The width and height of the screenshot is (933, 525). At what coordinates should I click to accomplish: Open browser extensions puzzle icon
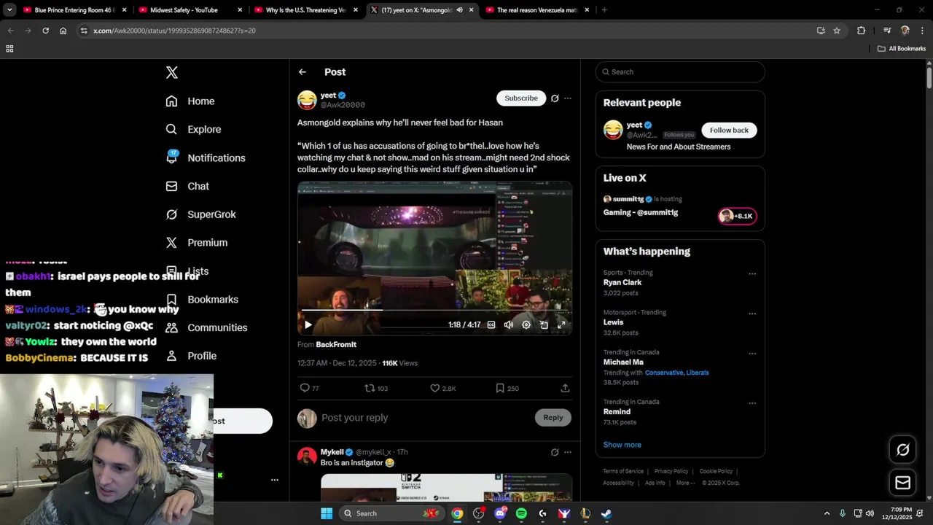[x=862, y=31]
